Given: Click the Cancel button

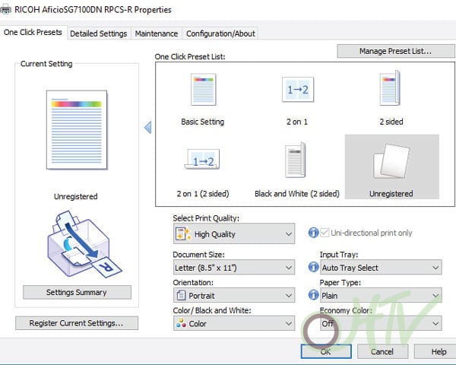Looking at the screenshot, I should pos(382,351).
